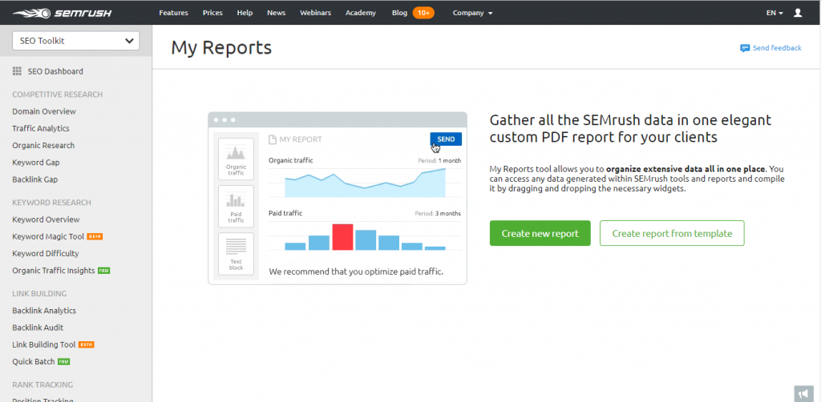Open the EN language selector

[x=774, y=13]
